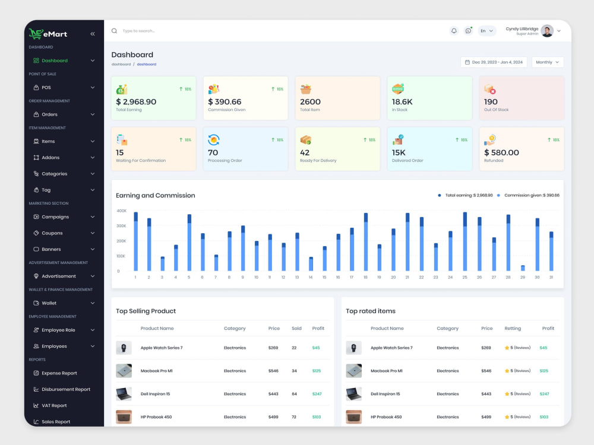Expand the Wallet menu chevron
The image size is (594, 445).
(x=93, y=303)
